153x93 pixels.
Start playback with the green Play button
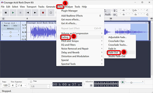tap(13, 13)
